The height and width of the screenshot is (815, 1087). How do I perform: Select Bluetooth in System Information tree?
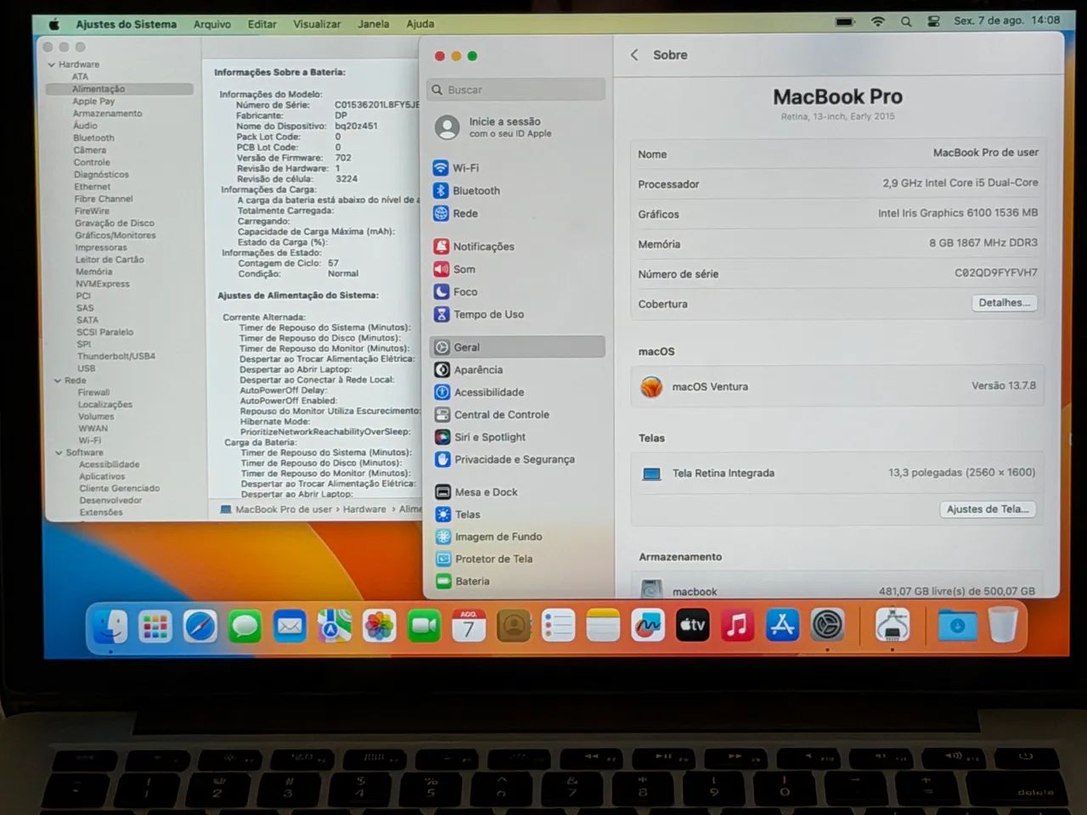tap(93, 138)
